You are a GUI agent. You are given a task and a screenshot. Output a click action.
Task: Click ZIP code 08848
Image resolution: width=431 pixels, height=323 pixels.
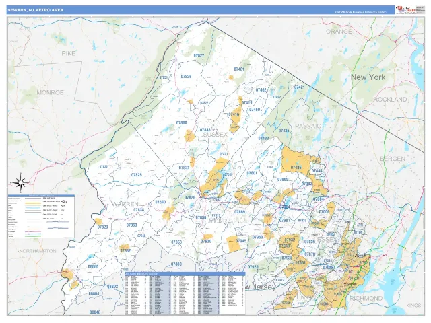(x=95, y=312)
